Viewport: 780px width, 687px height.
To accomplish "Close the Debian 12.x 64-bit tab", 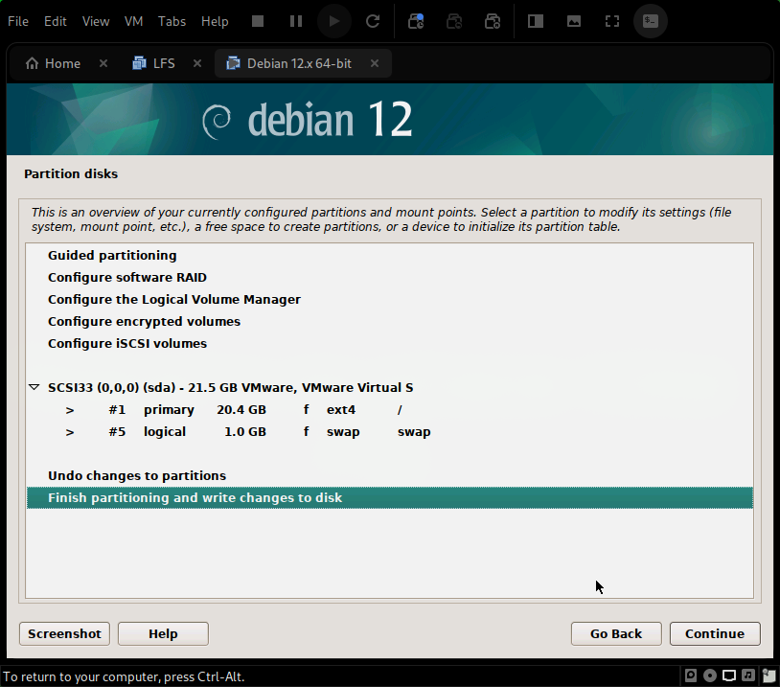I will pyautogui.click(x=375, y=63).
